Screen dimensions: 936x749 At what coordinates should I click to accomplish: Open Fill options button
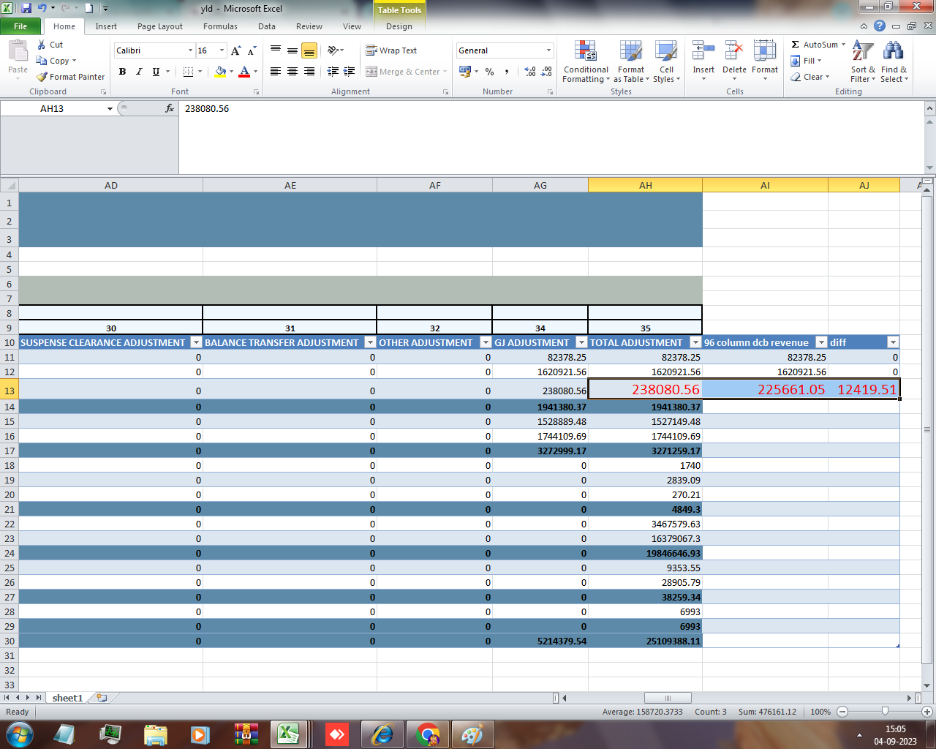tap(806, 61)
